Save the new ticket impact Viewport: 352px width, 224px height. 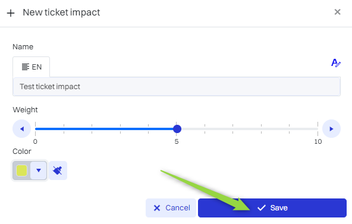272,208
